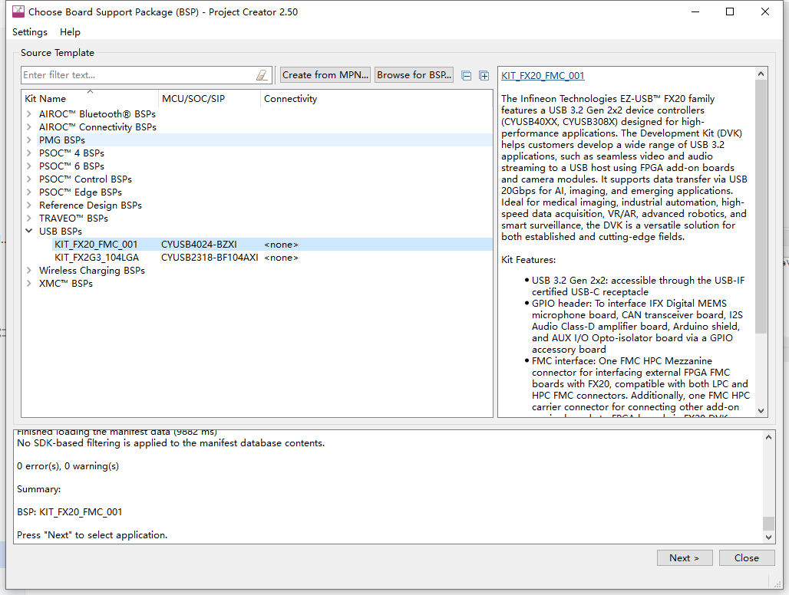Click Next to select application
789x595 pixels.
tap(685, 558)
